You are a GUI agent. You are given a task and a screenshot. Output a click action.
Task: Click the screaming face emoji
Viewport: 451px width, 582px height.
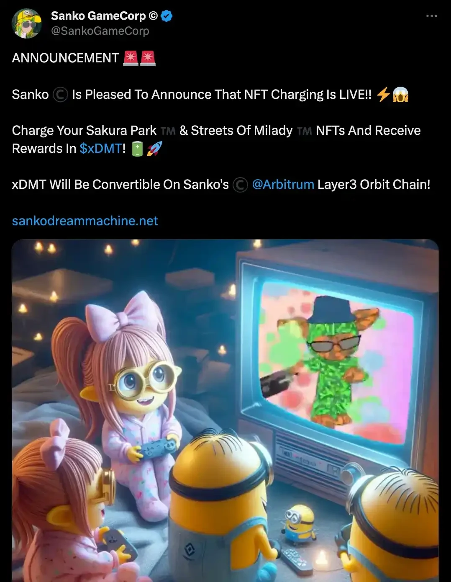coord(400,94)
